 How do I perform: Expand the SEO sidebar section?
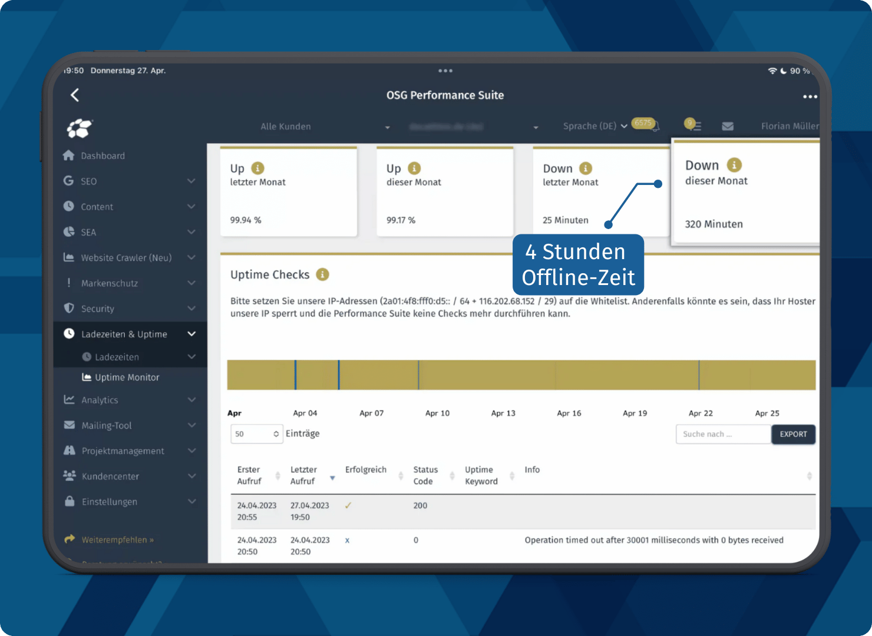191,181
